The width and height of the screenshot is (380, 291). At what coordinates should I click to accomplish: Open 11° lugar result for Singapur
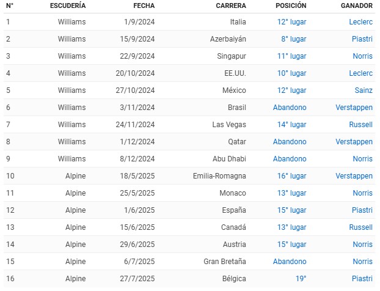291,56
